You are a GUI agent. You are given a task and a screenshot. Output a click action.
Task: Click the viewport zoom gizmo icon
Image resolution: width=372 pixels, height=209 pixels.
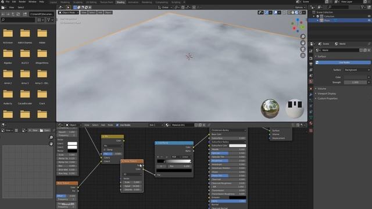(303, 37)
